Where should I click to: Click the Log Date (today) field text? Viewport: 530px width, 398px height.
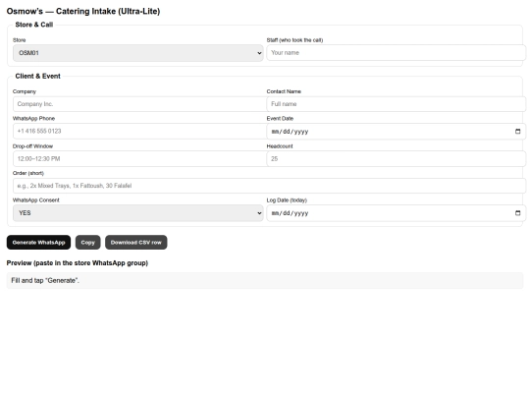click(x=290, y=213)
